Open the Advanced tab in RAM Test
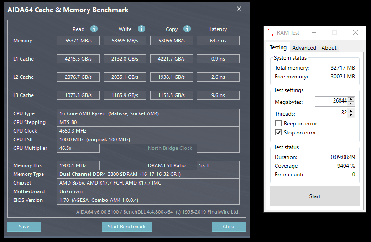371x242 pixels. 304,48
